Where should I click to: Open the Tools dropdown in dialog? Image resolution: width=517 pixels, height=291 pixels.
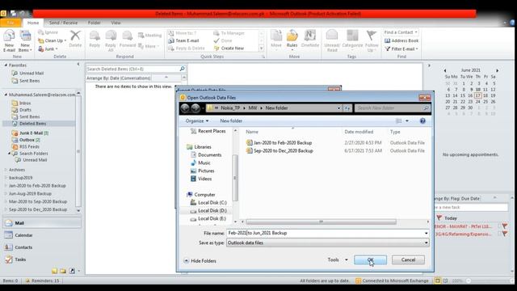coord(338,260)
